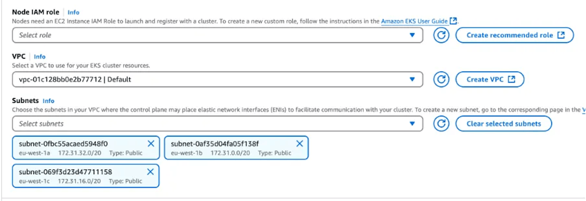Remove subnet-069f3d23d47711158 from selection
The image size is (586, 201).
pos(150,172)
